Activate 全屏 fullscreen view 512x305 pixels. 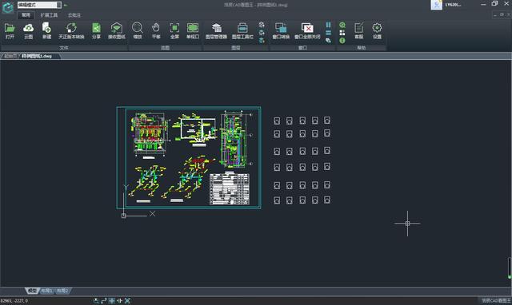coord(174,31)
